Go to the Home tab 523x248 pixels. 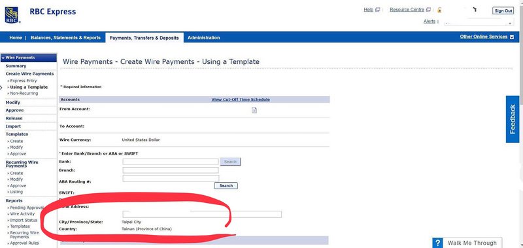15,38
